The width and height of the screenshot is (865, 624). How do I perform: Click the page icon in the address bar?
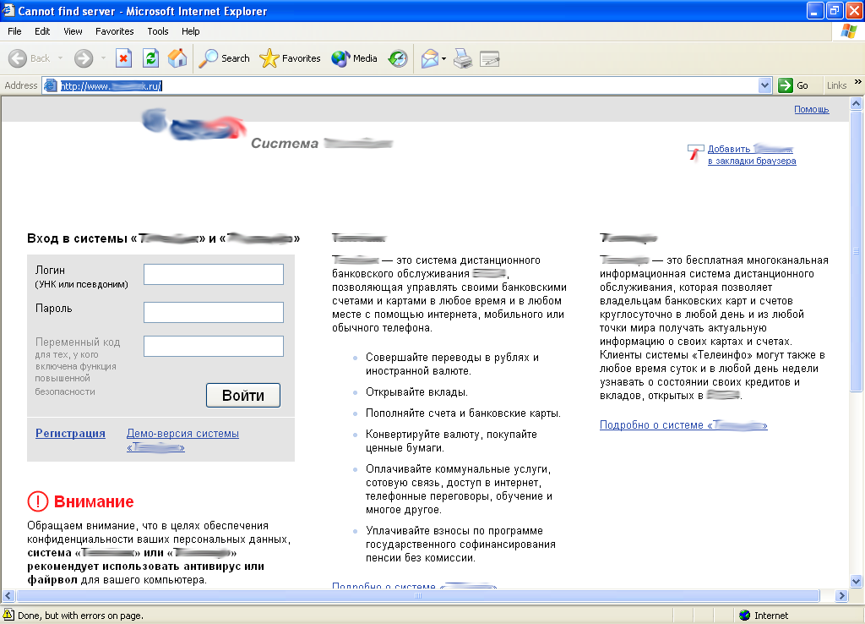tap(51, 85)
